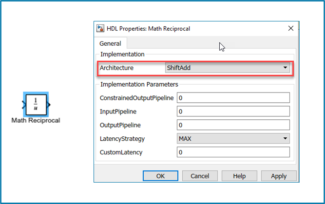The height and width of the screenshot is (204, 325).
Task: Click the Cancel button
Action: 200,176
